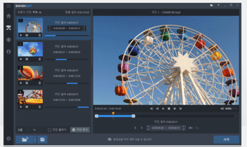Select the Split mode sidebar icon
The width and height of the screenshot is (247, 147).
coord(9,40)
